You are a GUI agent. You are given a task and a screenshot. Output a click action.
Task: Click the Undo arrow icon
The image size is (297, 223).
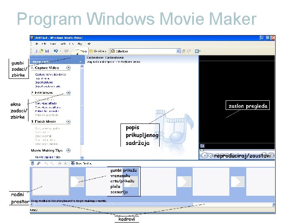[x=56, y=51]
